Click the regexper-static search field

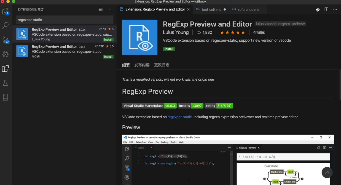[x=65, y=20]
